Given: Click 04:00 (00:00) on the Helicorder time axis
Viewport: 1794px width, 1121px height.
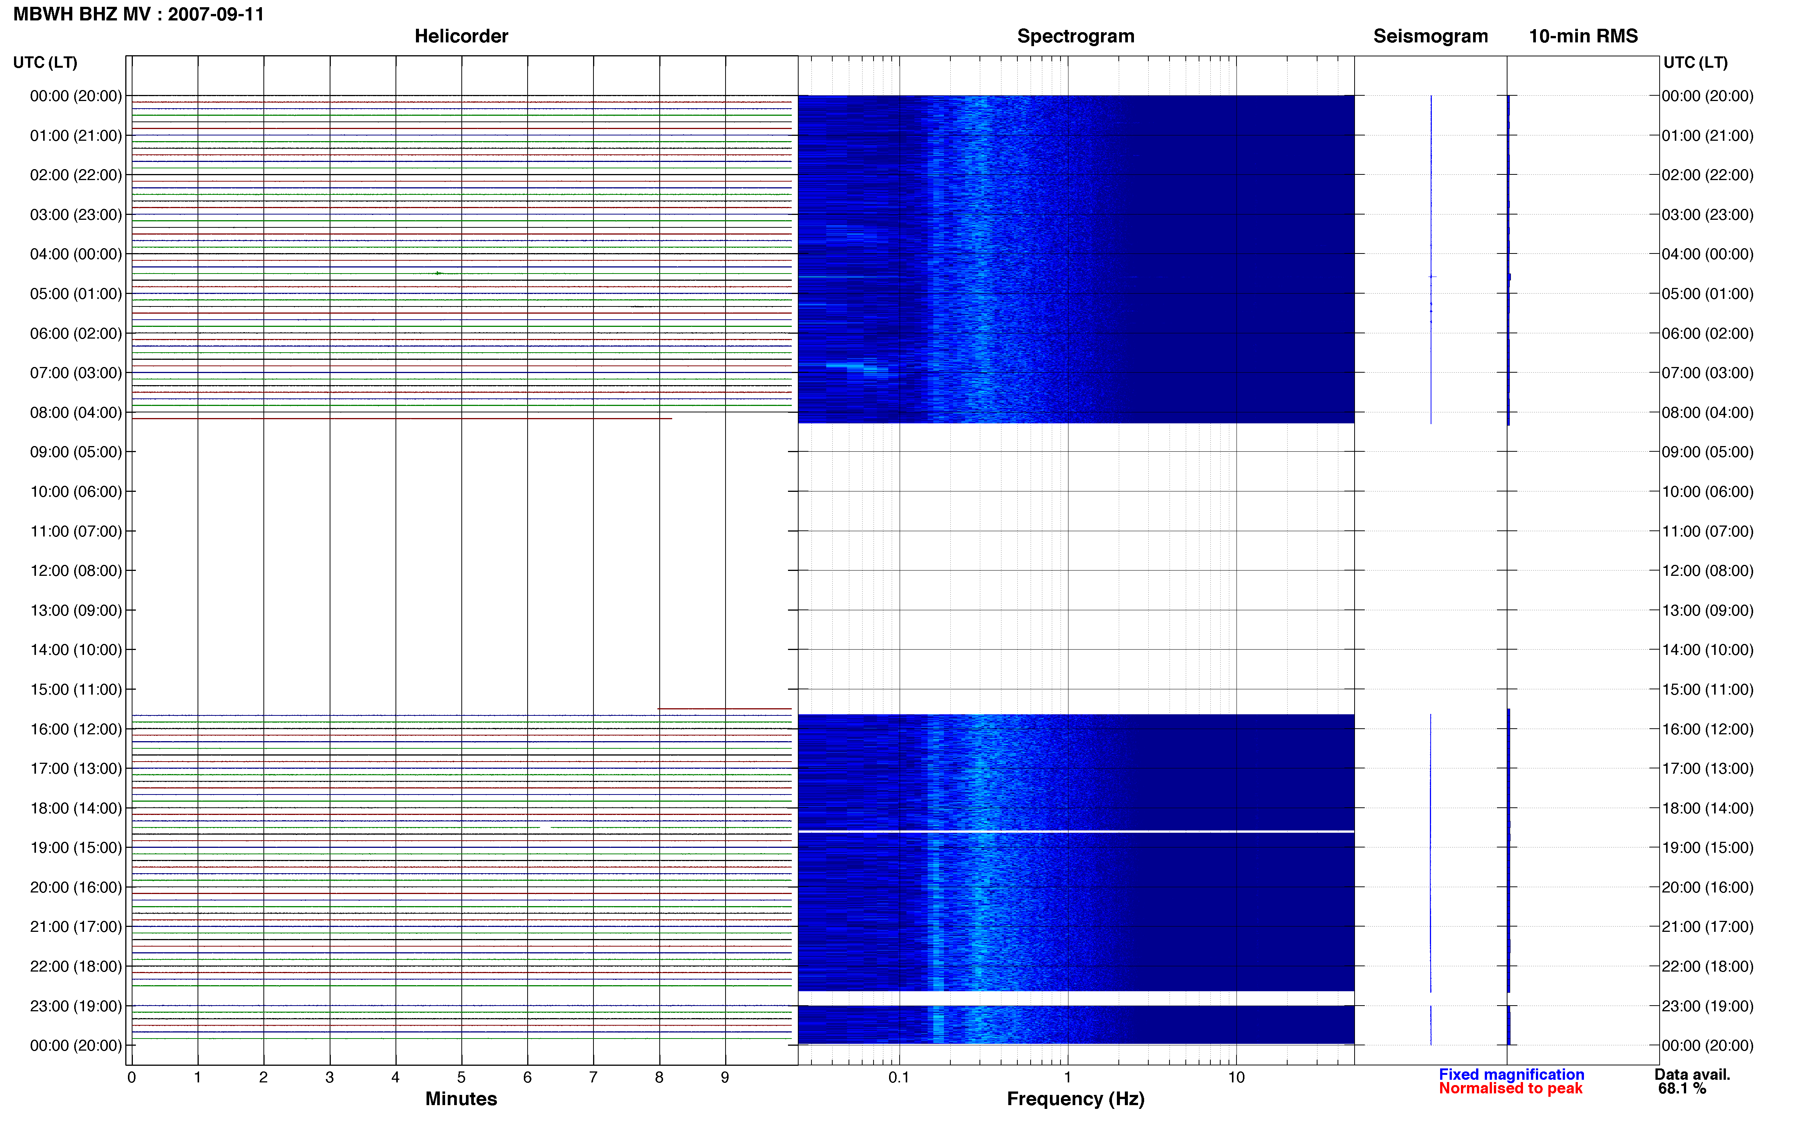Looking at the screenshot, I should point(76,254).
